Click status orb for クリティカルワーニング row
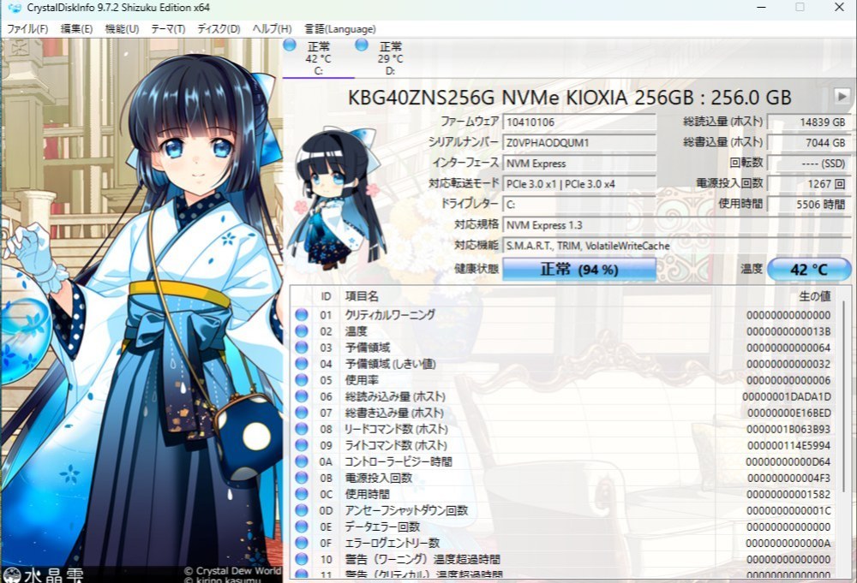The height and width of the screenshot is (583, 857). [x=301, y=315]
